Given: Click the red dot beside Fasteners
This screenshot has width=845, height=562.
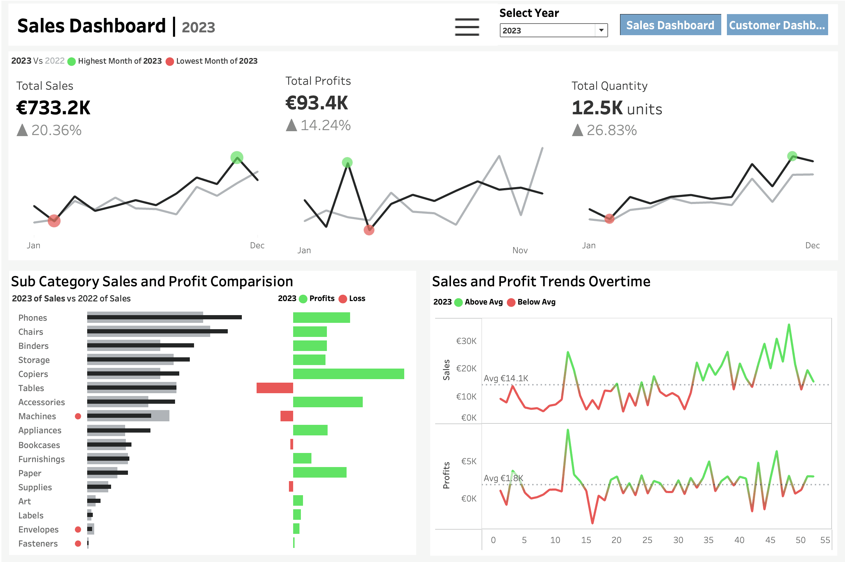Looking at the screenshot, I should [x=78, y=543].
